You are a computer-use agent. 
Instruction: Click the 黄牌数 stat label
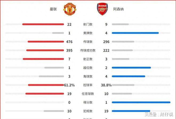(88, 33)
